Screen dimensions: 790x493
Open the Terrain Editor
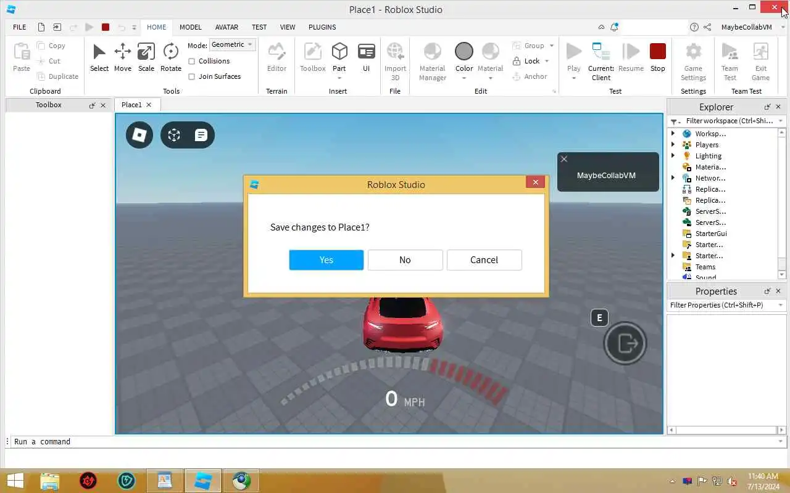(276, 57)
